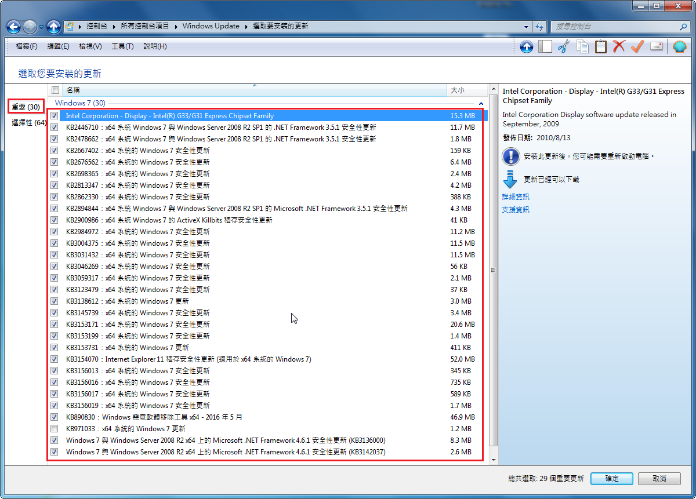Image resolution: width=696 pixels, height=499 pixels.
Task: Click the 確定 button
Action: pyautogui.click(x=612, y=479)
